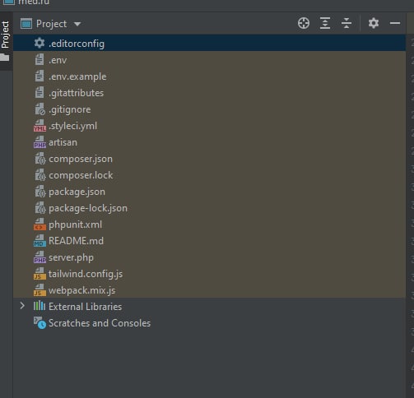The image size is (414, 398).
Task: Select the webpack.mix.js file
Action: click(209, 290)
